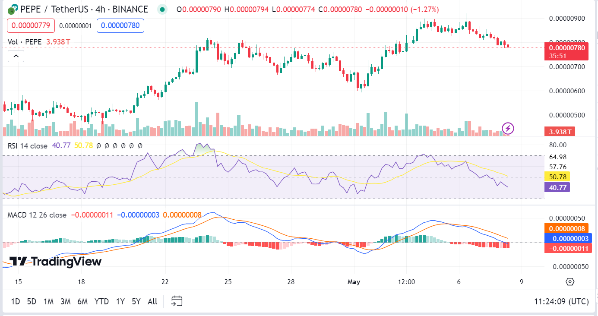This screenshot has width=598, height=316.
Task: Click the 0.00000900 price axis label
Action: (566, 19)
